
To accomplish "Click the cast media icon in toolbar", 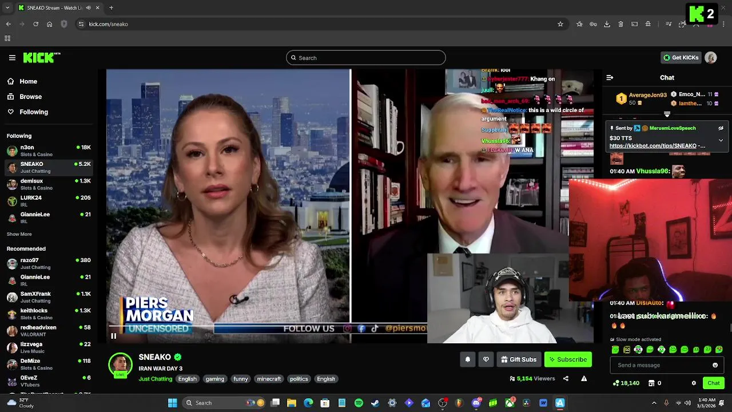I will pos(634,24).
